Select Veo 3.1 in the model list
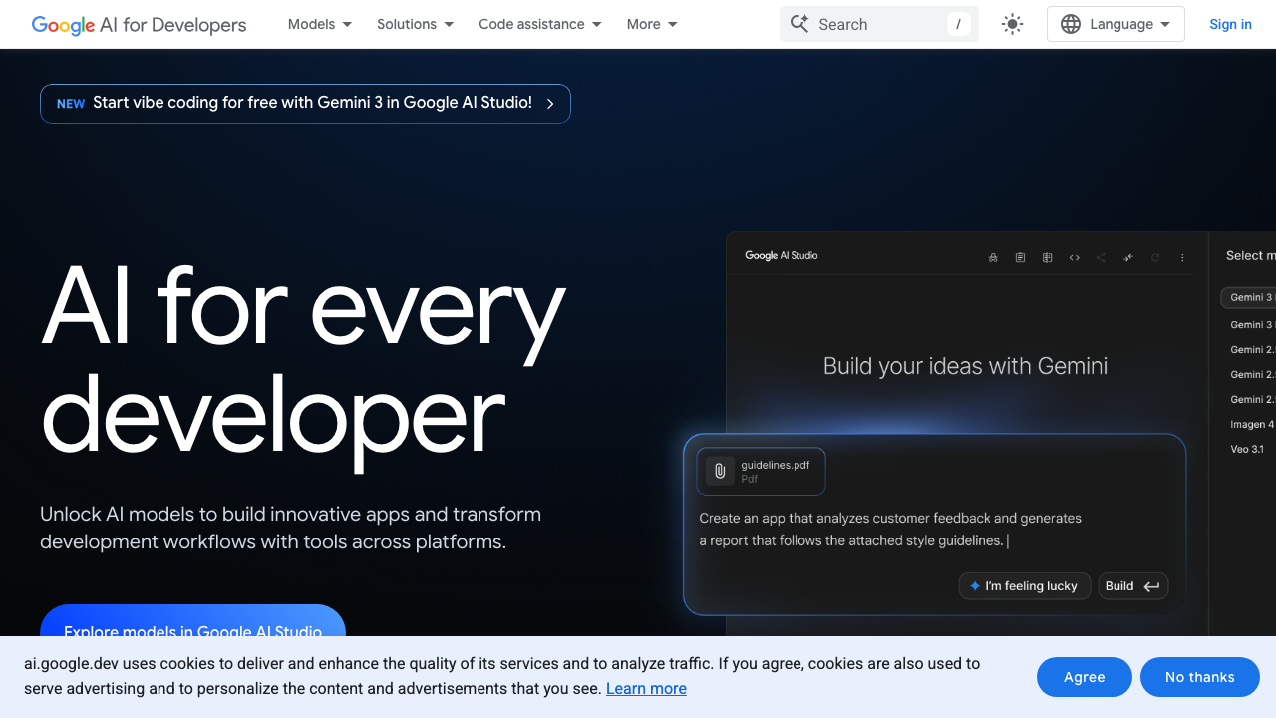1276x718 pixels. pos(1247,449)
